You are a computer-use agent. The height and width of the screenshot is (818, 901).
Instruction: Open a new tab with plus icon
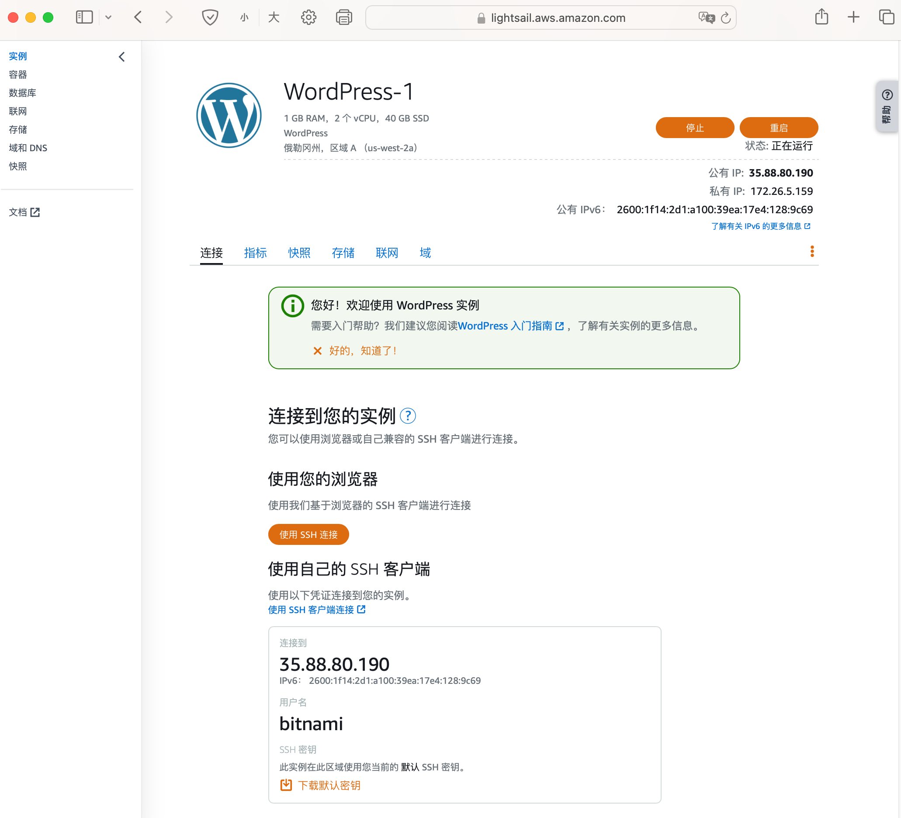[x=854, y=17]
